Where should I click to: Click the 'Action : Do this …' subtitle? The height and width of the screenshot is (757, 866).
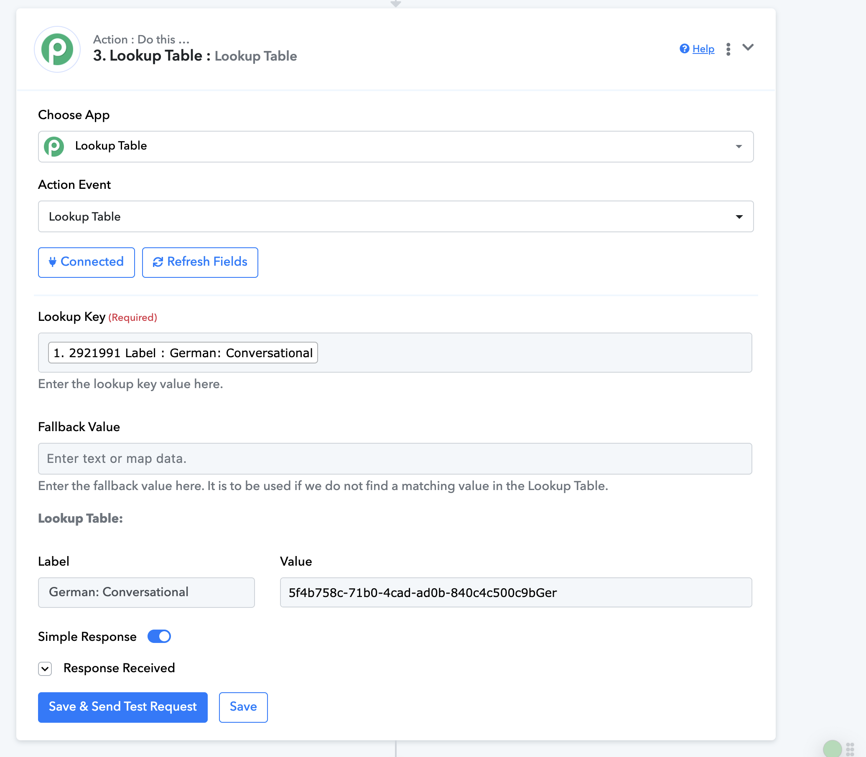coord(141,39)
